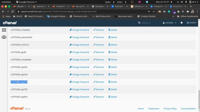Click the cPanel logo in header
Screen dimensions: 200x112
pos(10,23)
